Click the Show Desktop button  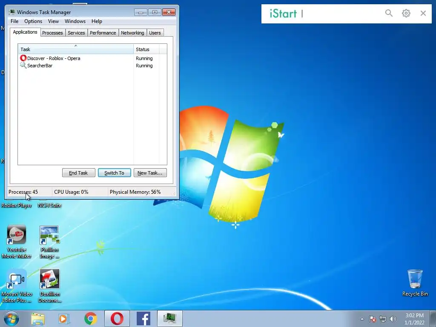433,318
